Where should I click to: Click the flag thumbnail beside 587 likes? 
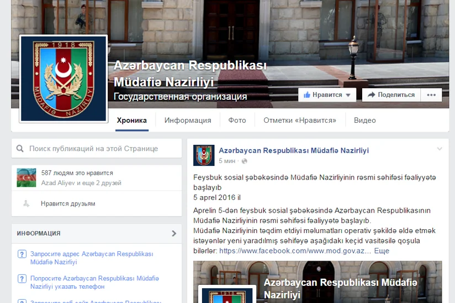pyautogui.click(x=27, y=178)
